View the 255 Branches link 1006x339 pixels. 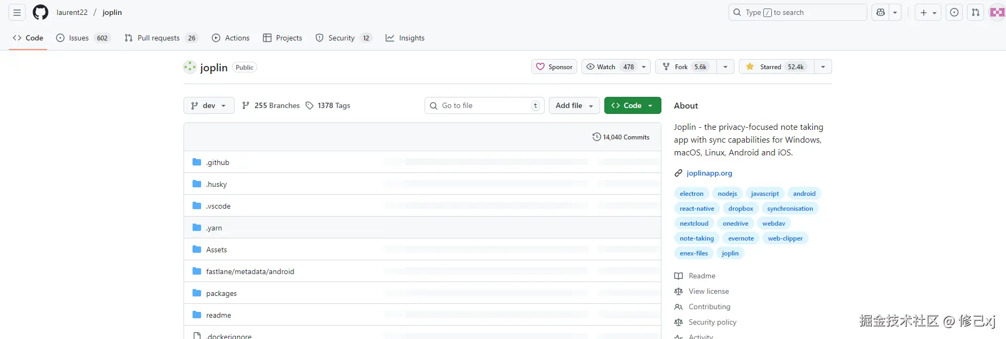tap(271, 105)
